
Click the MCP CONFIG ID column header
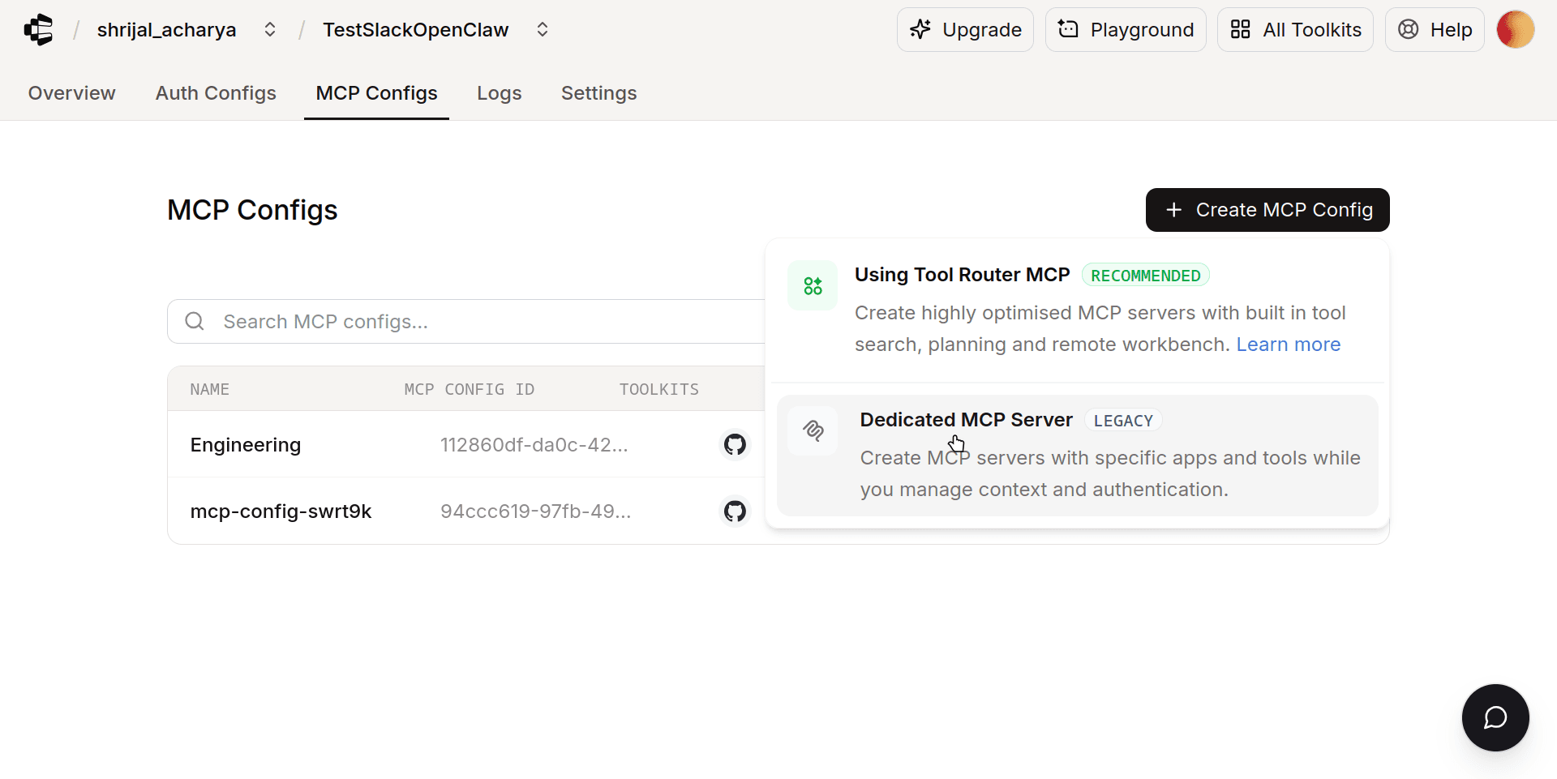(470, 389)
